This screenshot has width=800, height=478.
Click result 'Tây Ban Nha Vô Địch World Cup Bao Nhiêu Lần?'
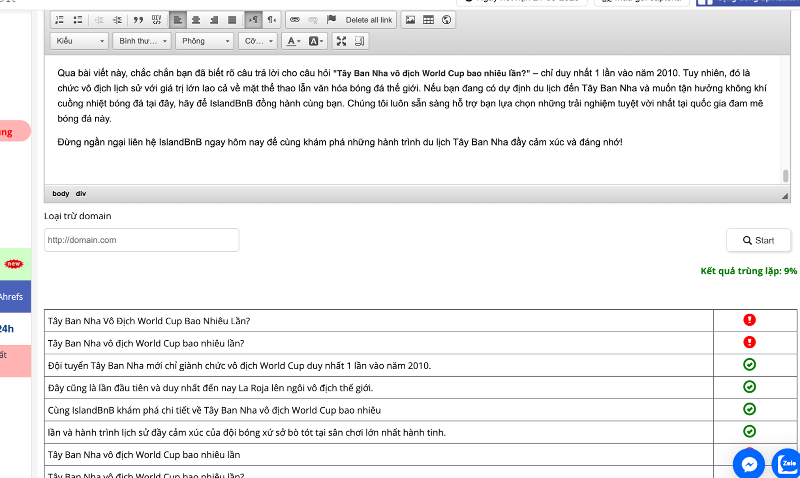click(149, 321)
